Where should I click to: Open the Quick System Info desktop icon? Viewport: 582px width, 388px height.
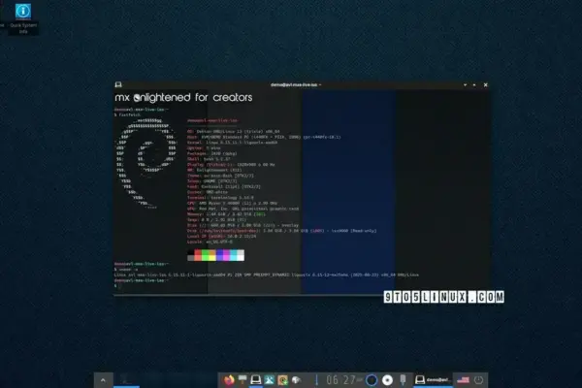[23, 18]
